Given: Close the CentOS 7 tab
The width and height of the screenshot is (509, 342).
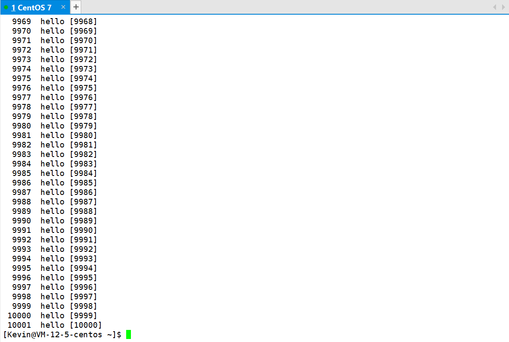Looking at the screenshot, I should [x=63, y=7].
